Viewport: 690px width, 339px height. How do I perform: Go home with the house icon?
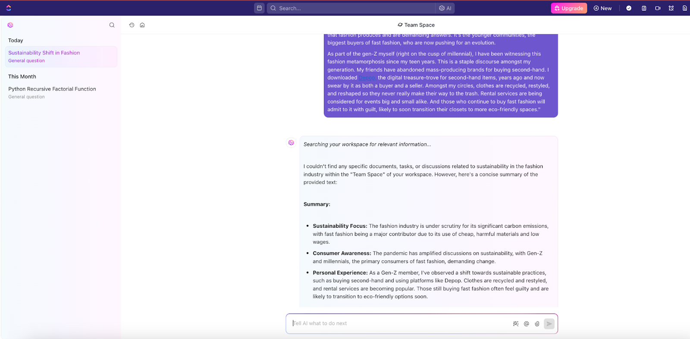click(142, 25)
